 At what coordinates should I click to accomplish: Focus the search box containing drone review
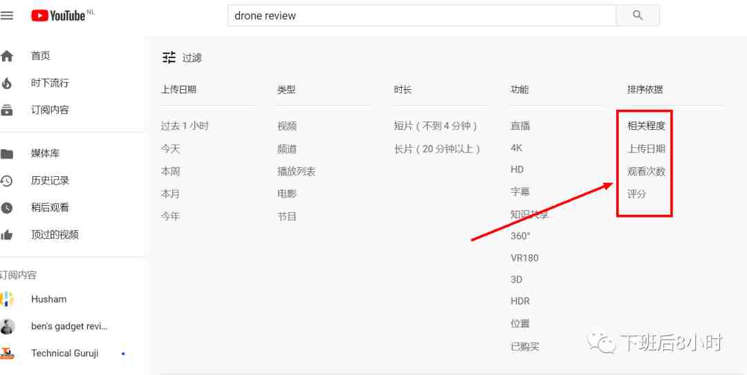[422, 15]
